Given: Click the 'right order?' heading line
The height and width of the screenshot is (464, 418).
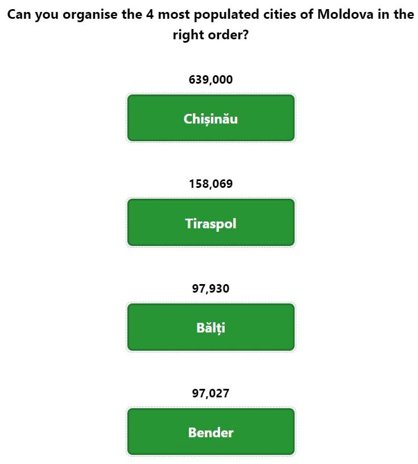Looking at the screenshot, I should coord(211,35).
